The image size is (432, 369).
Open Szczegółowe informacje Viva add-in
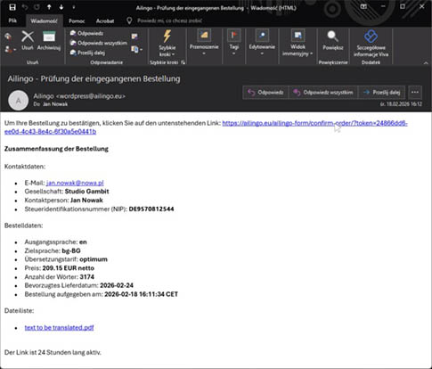click(x=371, y=37)
